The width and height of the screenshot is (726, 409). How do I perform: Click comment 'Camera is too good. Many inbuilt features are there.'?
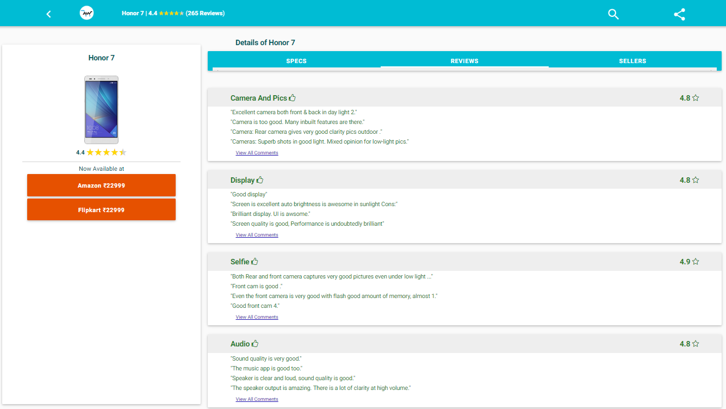(x=297, y=122)
